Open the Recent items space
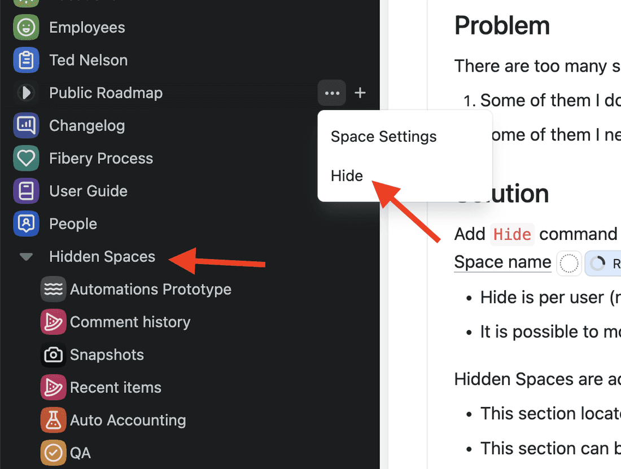Viewport: 621px width, 469px height. pos(115,387)
